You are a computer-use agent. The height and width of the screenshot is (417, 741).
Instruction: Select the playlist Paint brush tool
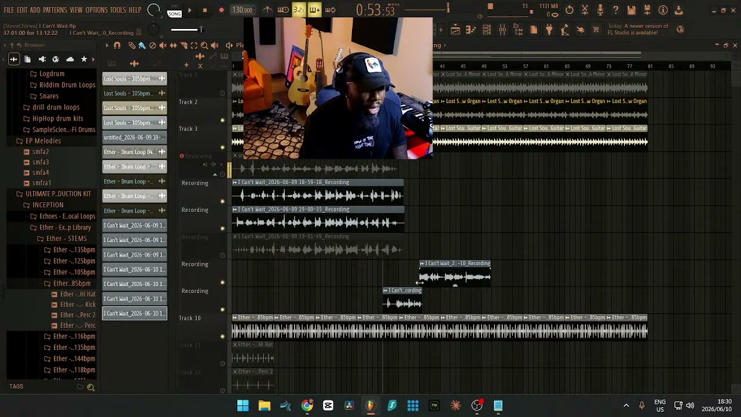point(142,45)
